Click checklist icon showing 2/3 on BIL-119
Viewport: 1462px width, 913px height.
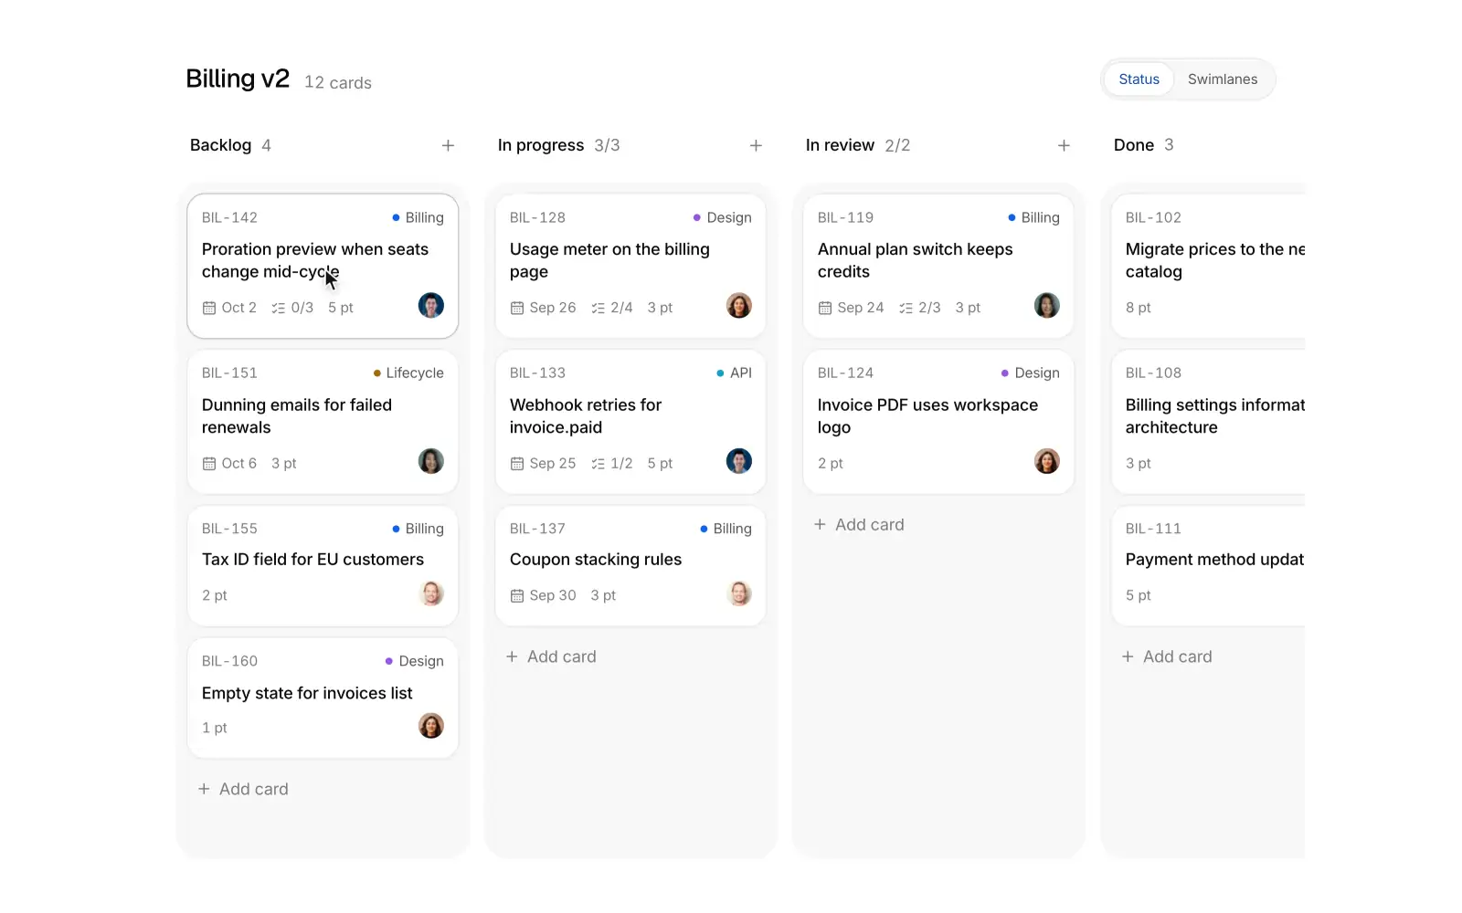click(x=906, y=309)
